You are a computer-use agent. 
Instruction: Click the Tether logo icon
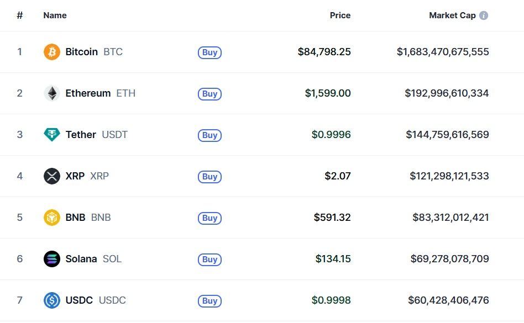[51, 135]
